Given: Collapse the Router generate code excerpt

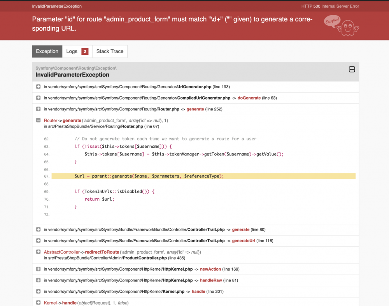Looking at the screenshot, I should click(38, 120).
